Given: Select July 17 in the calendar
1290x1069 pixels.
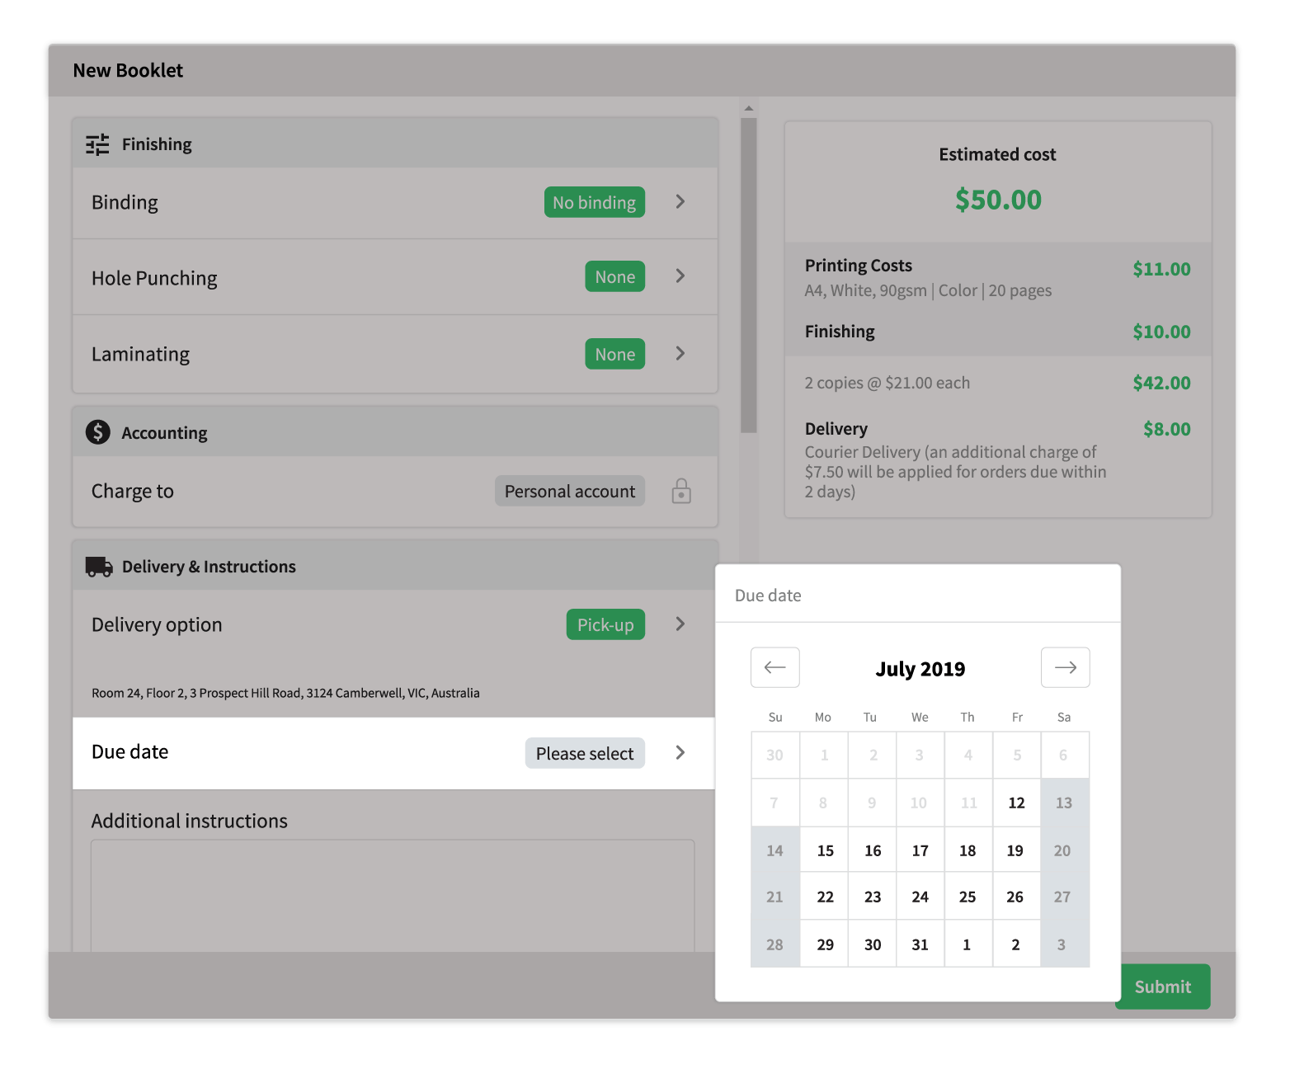Looking at the screenshot, I should coord(920,850).
